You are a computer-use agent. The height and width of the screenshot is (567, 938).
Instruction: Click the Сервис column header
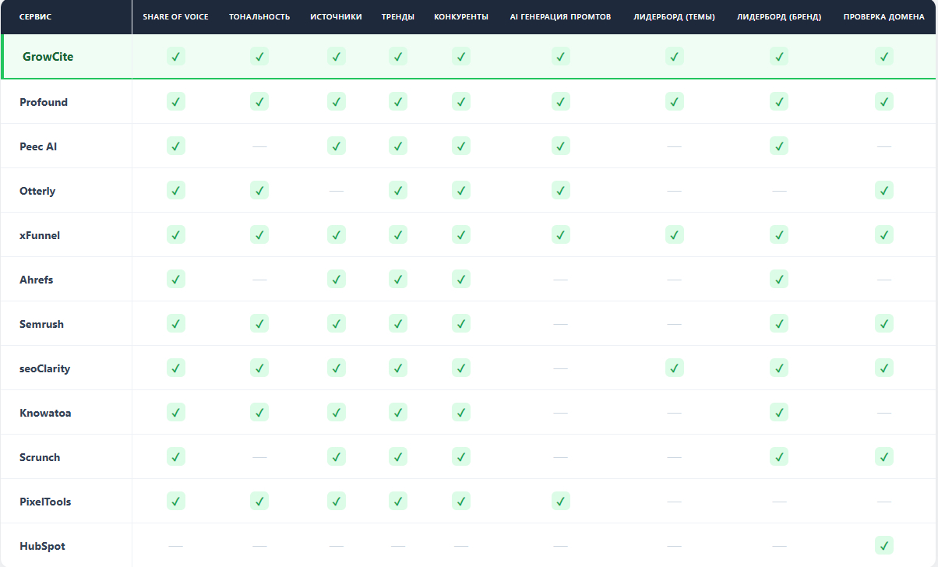click(36, 17)
